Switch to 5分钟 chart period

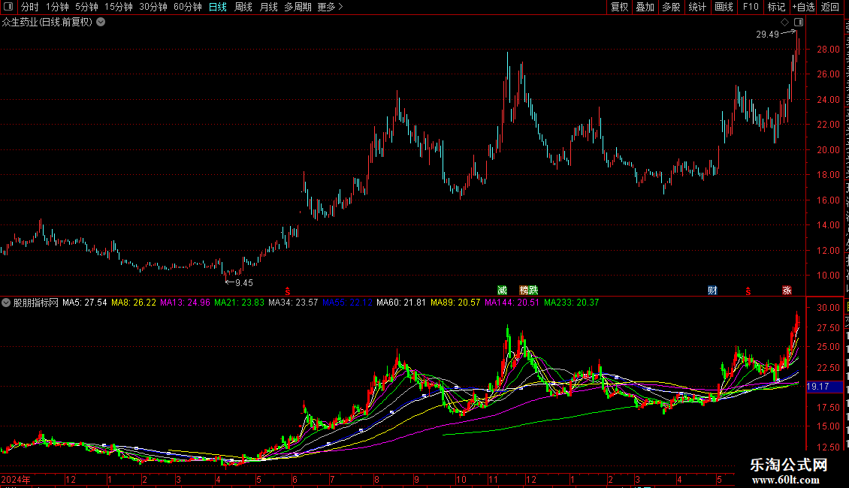click(x=86, y=7)
